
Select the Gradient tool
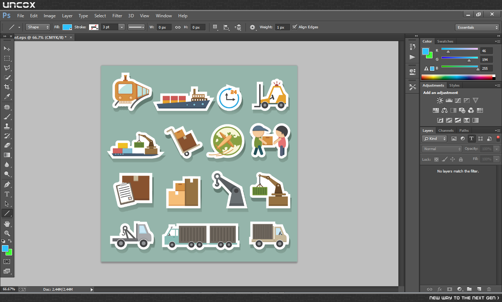(x=7, y=155)
